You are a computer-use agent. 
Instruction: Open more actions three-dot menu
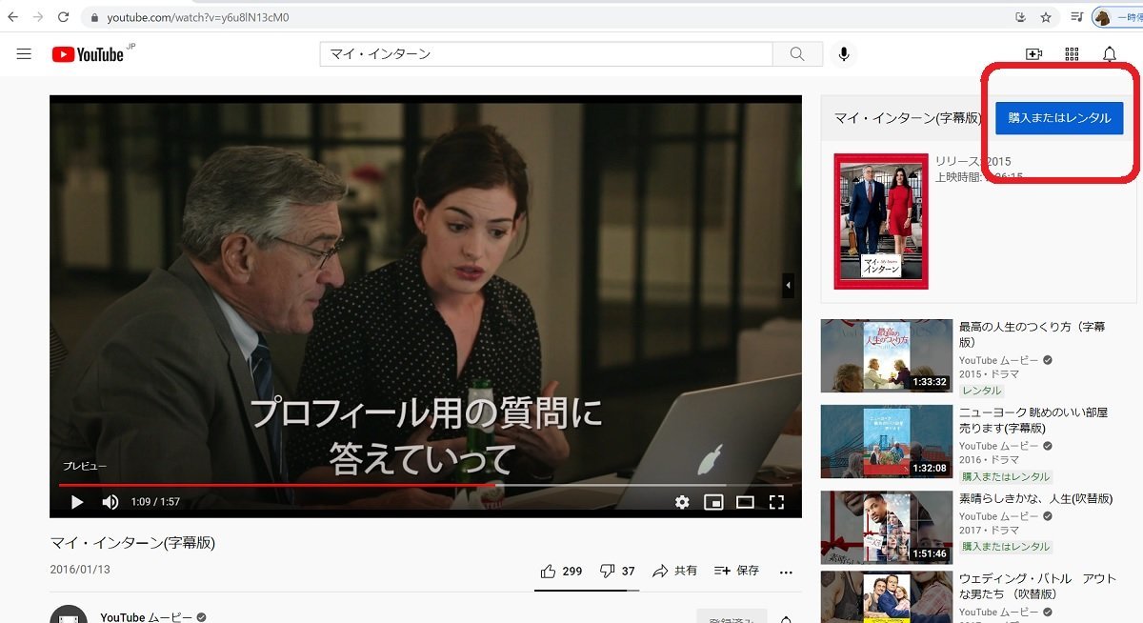pos(786,572)
